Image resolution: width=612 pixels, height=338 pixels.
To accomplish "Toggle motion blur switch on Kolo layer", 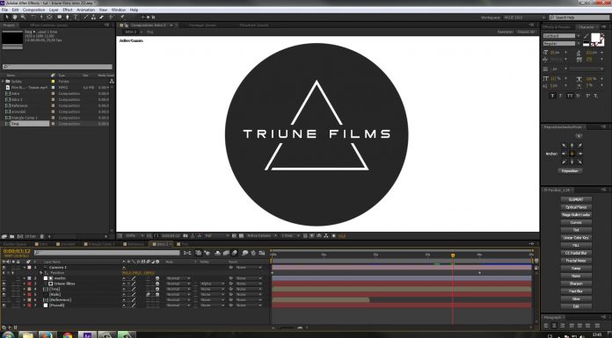I will (149, 295).
